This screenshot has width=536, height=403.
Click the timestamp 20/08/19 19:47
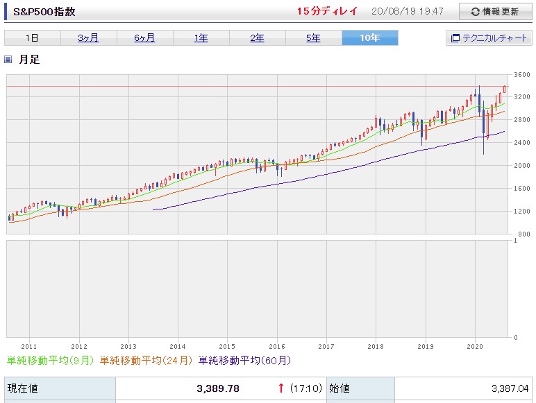pos(408,11)
